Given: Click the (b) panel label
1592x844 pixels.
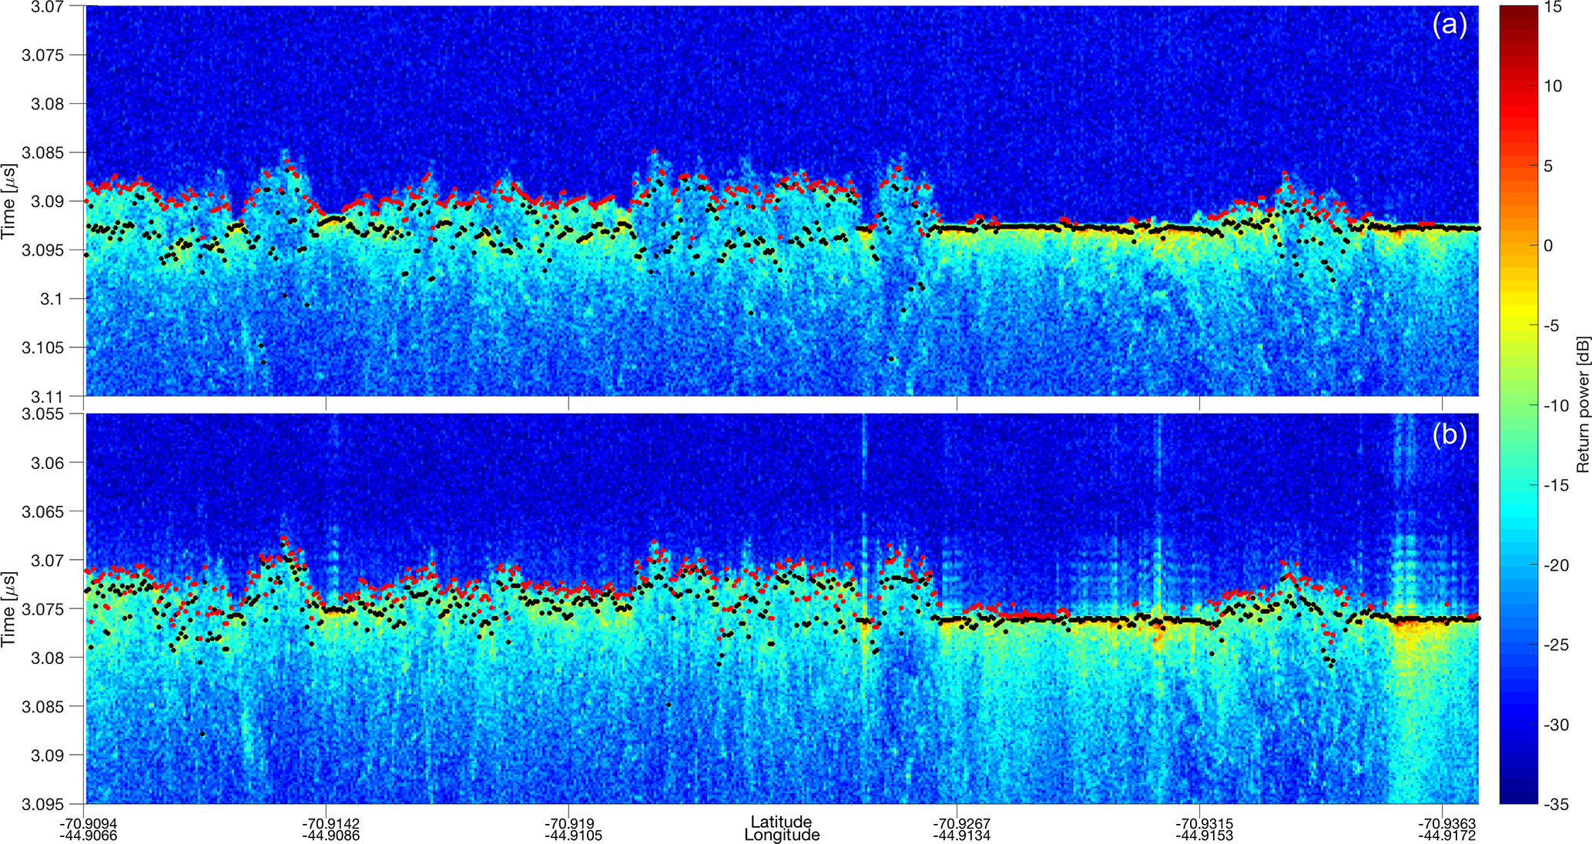Looking at the screenshot, I should [1450, 435].
